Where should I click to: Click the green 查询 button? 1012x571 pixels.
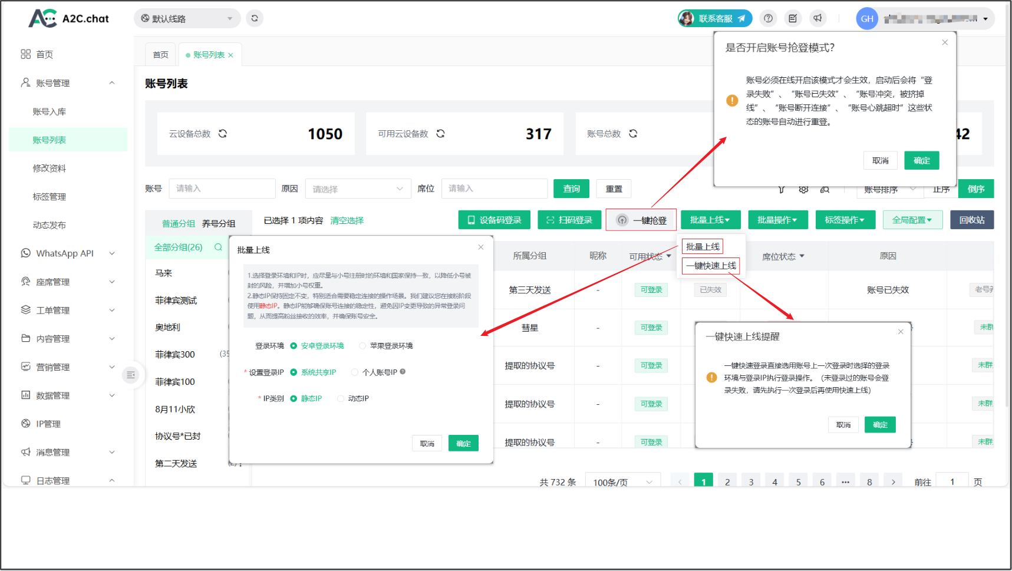[571, 189]
